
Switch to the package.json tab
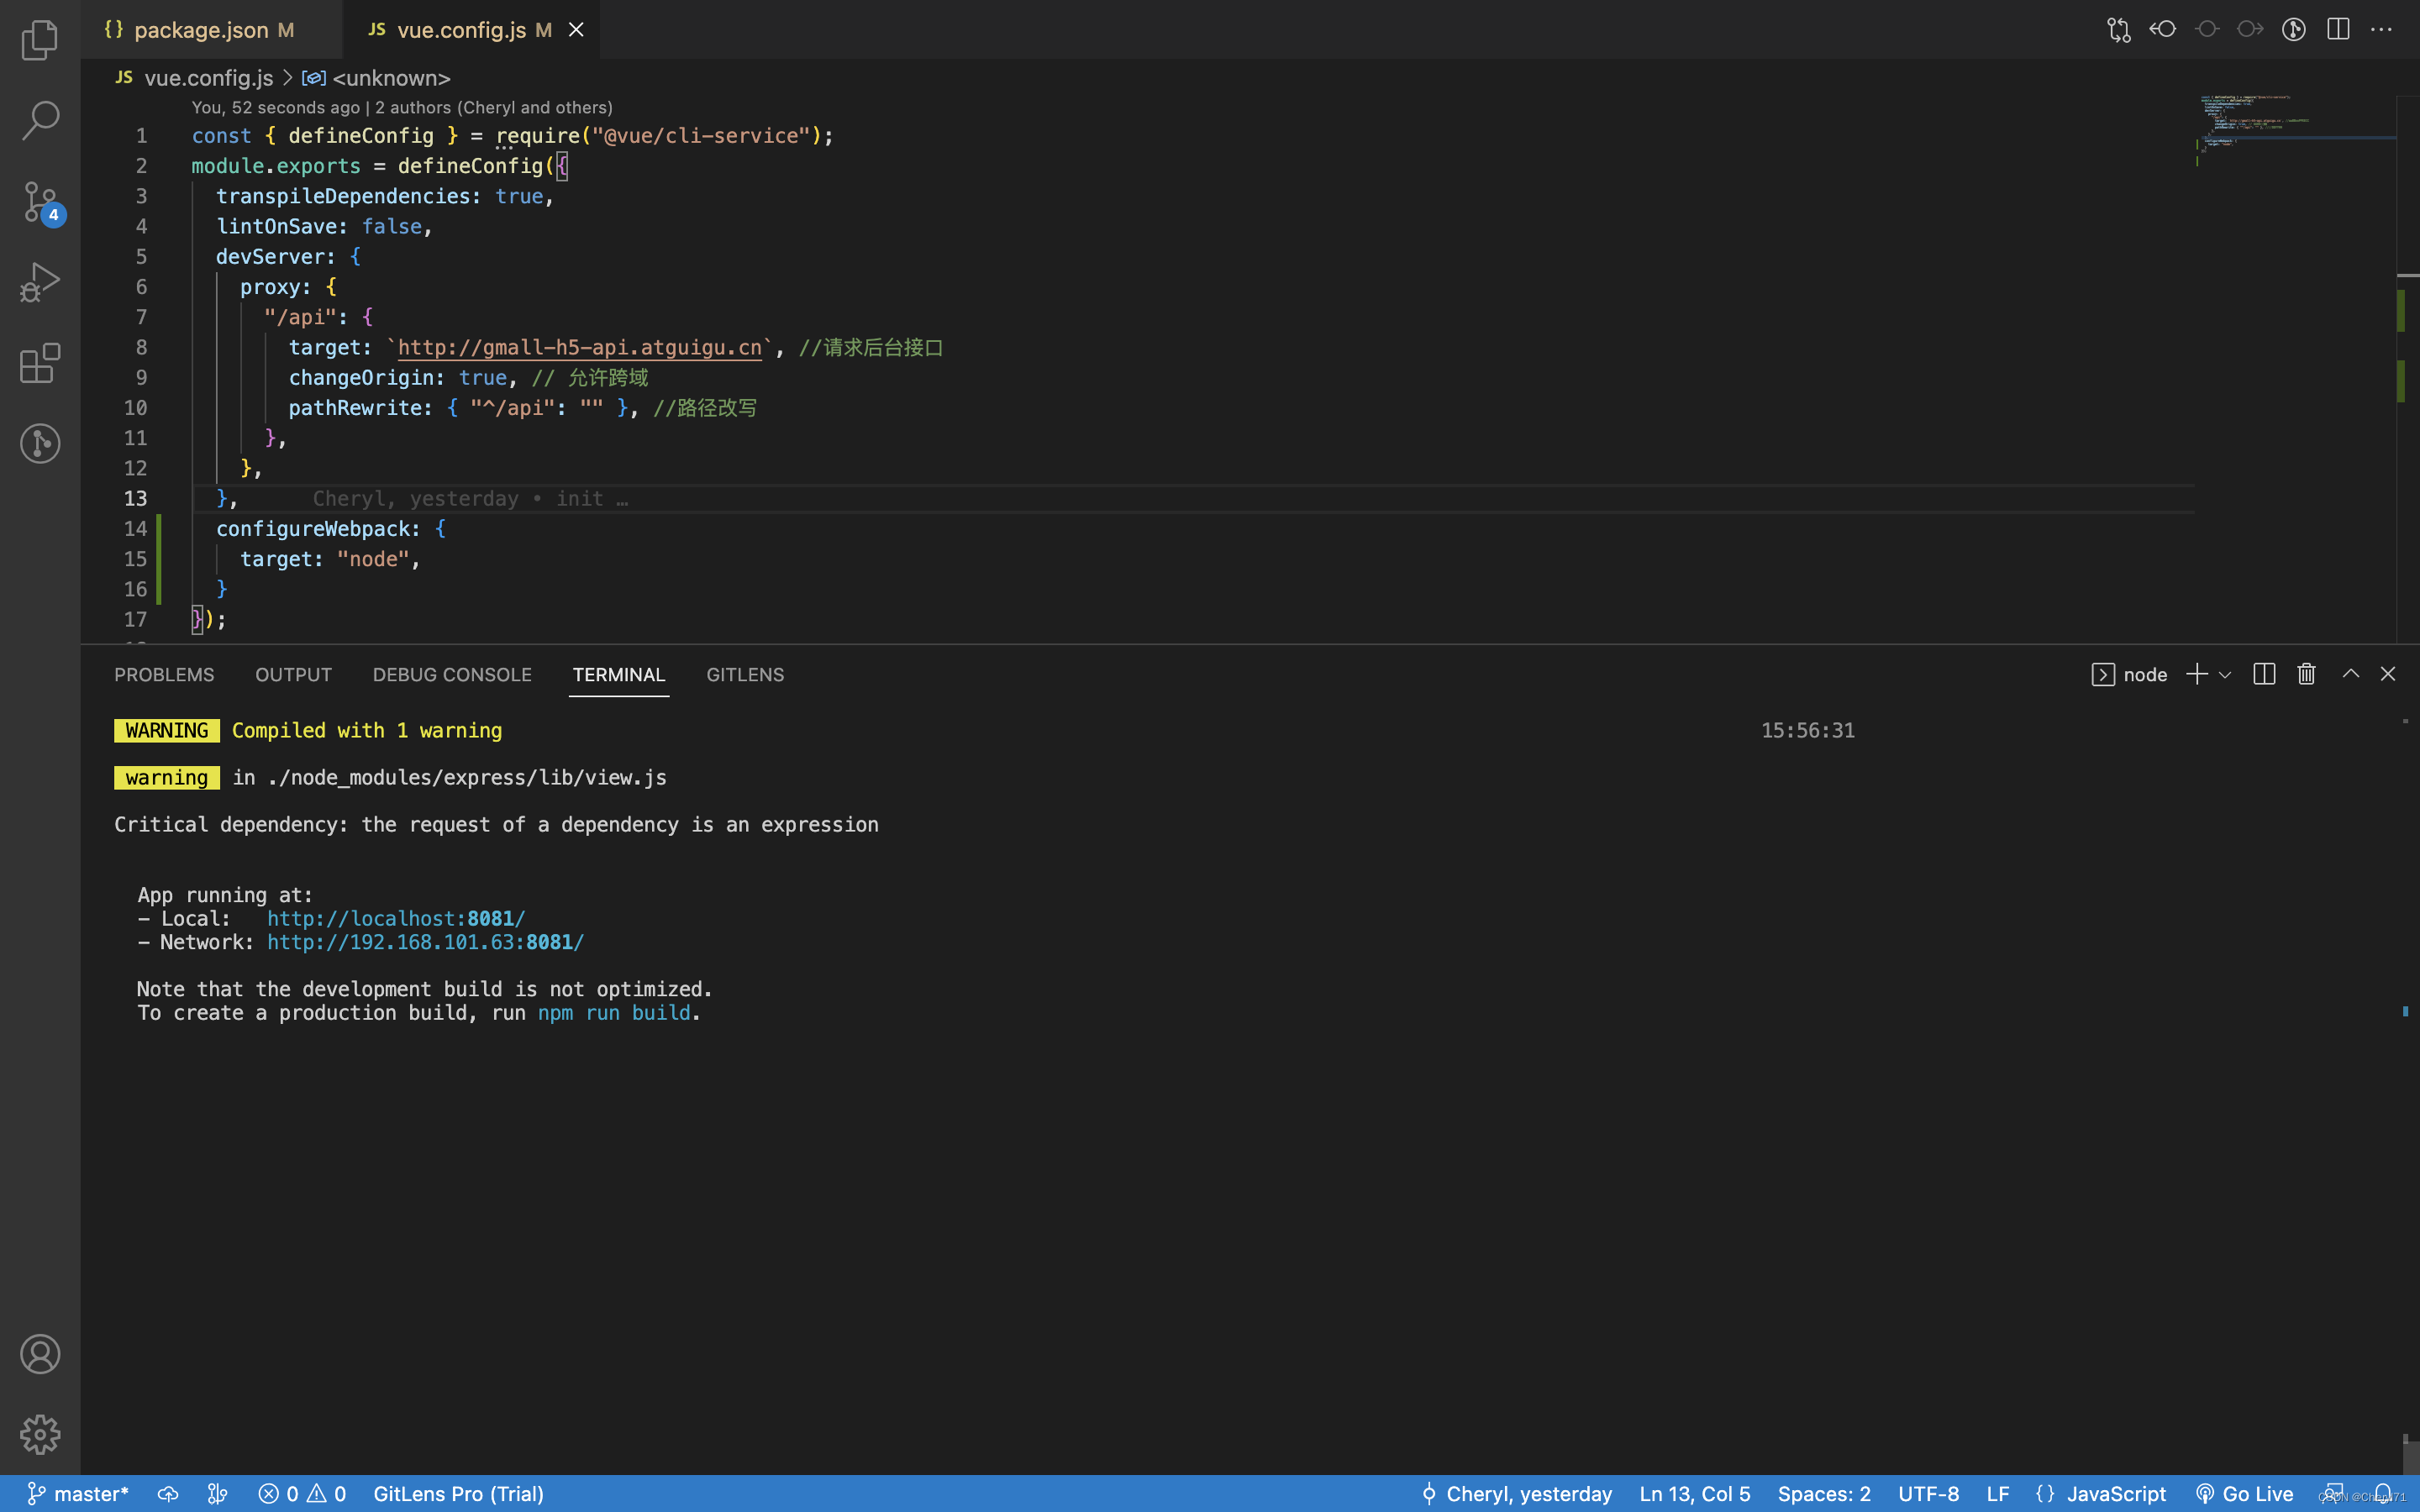[211, 30]
